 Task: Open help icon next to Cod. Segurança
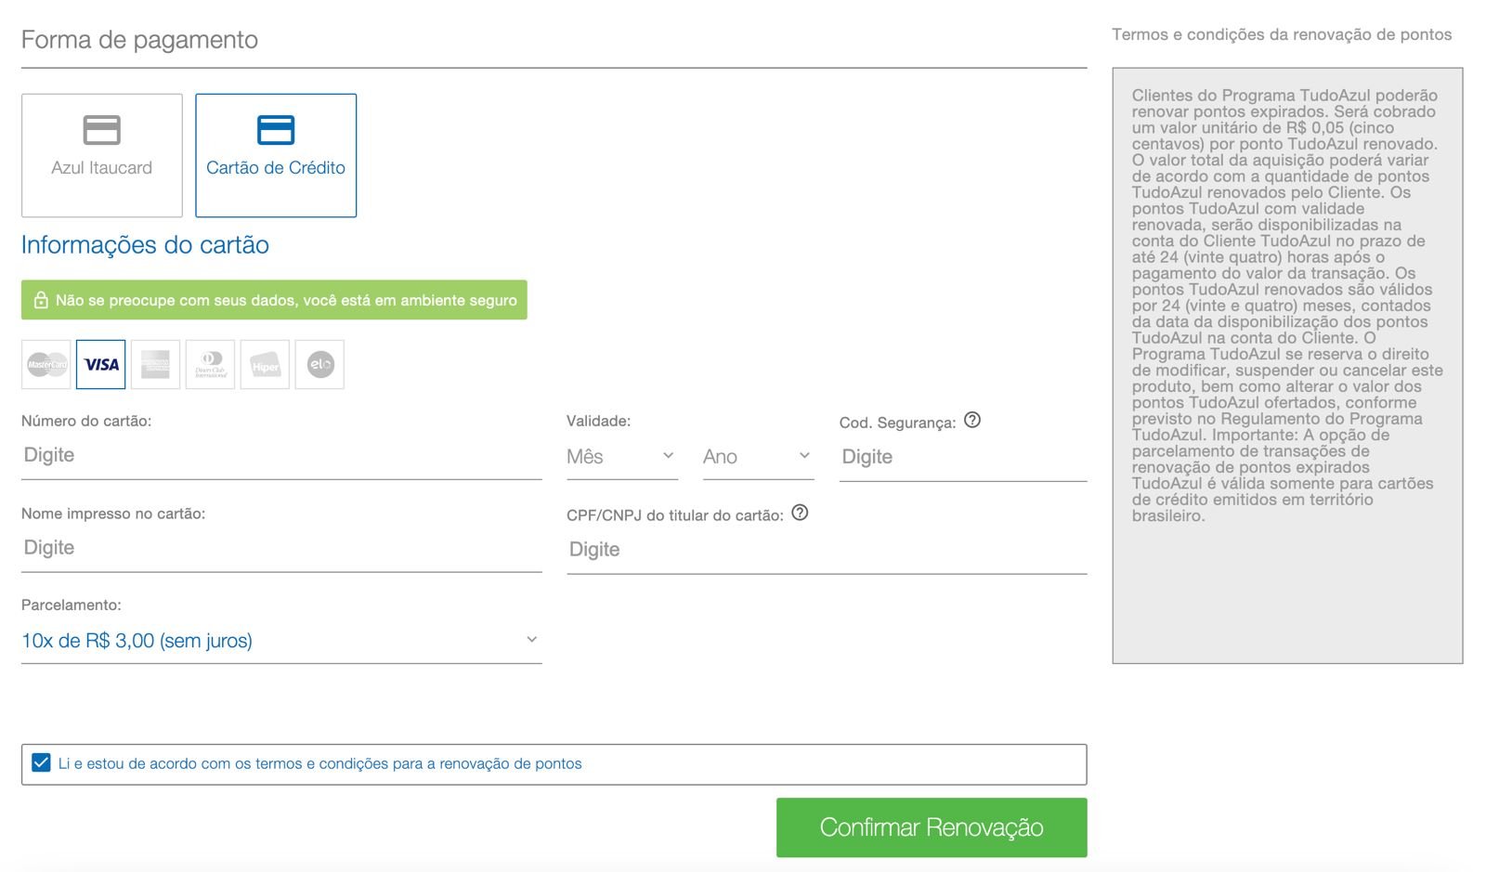click(972, 420)
